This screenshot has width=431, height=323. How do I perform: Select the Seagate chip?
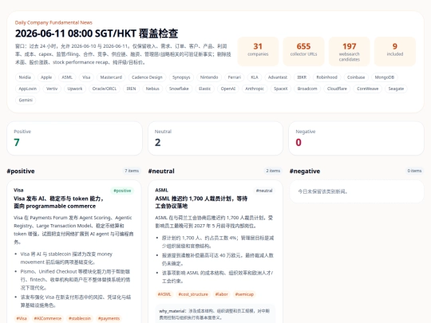click(396, 89)
